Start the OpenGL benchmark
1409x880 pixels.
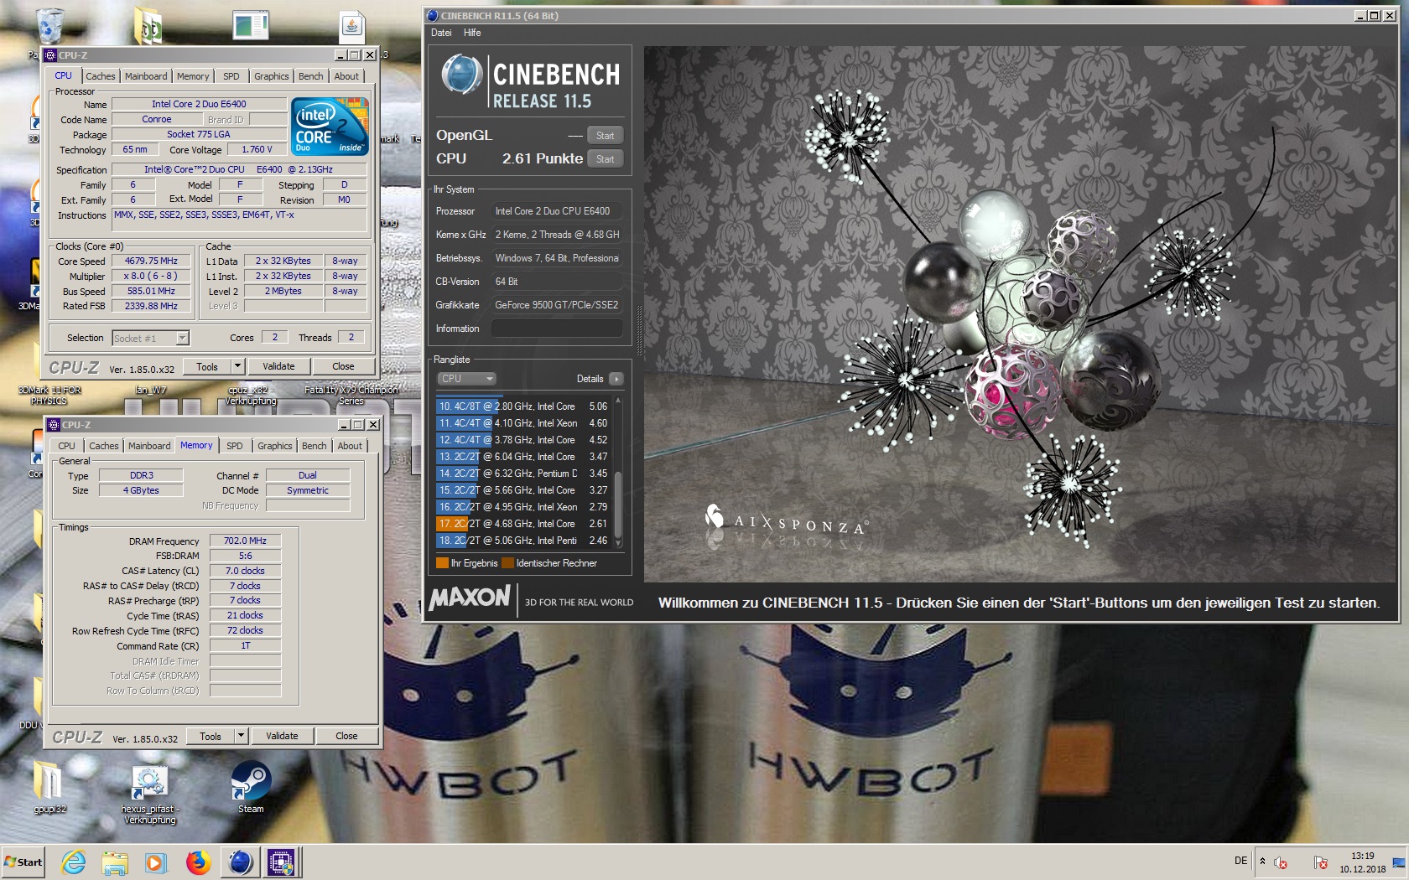[605, 136]
